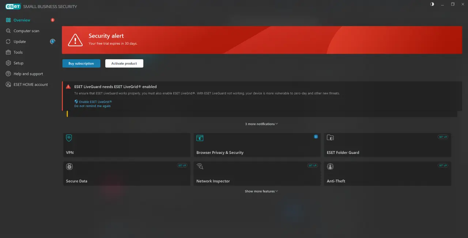Click the LiveGuard needs LiveGrid heading
The height and width of the screenshot is (238, 468).
[x=116, y=87]
